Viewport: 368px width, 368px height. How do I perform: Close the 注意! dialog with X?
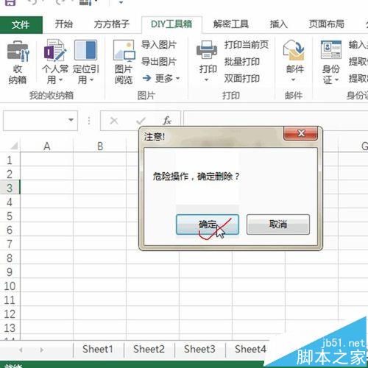301,133
